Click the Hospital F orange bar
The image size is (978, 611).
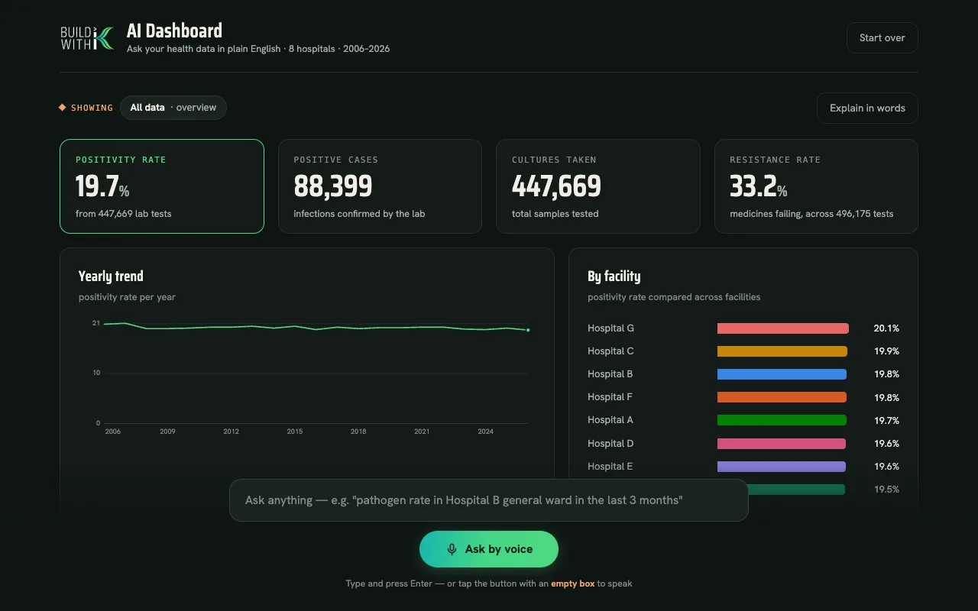pyautogui.click(x=782, y=397)
